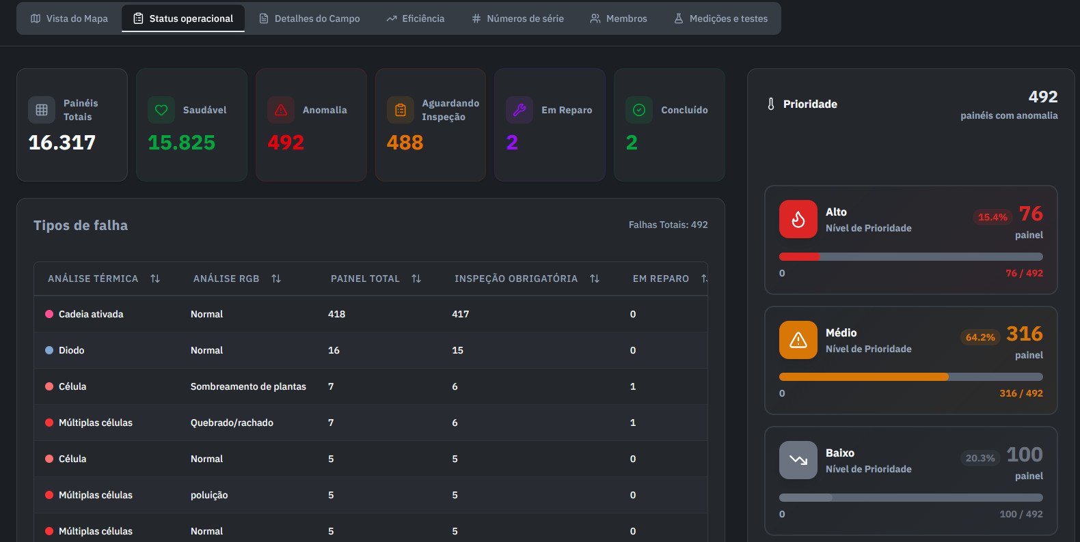The image size is (1080, 542).
Task: Open the Números de série tab
Action: [x=517, y=18]
